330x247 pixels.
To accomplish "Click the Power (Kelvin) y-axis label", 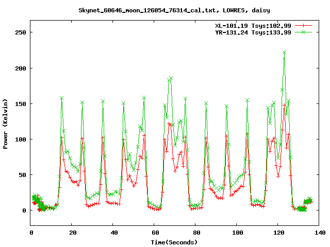I will (5, 123).
